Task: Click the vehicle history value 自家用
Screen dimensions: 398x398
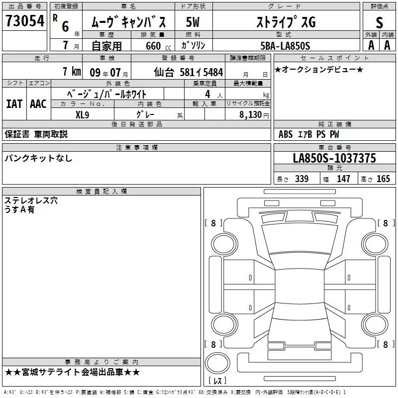Action: [106, 46]
